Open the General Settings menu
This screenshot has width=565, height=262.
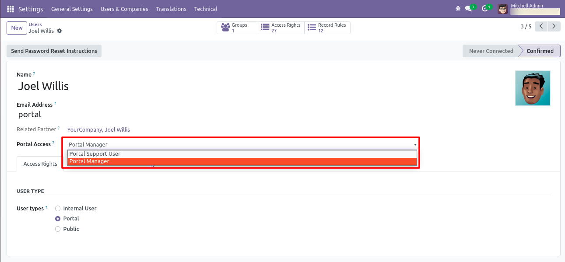click(72, 9)
